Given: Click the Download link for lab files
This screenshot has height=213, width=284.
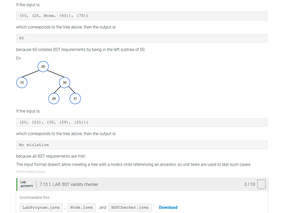Looking at the screenshot, I should click(x=168, y=207).
